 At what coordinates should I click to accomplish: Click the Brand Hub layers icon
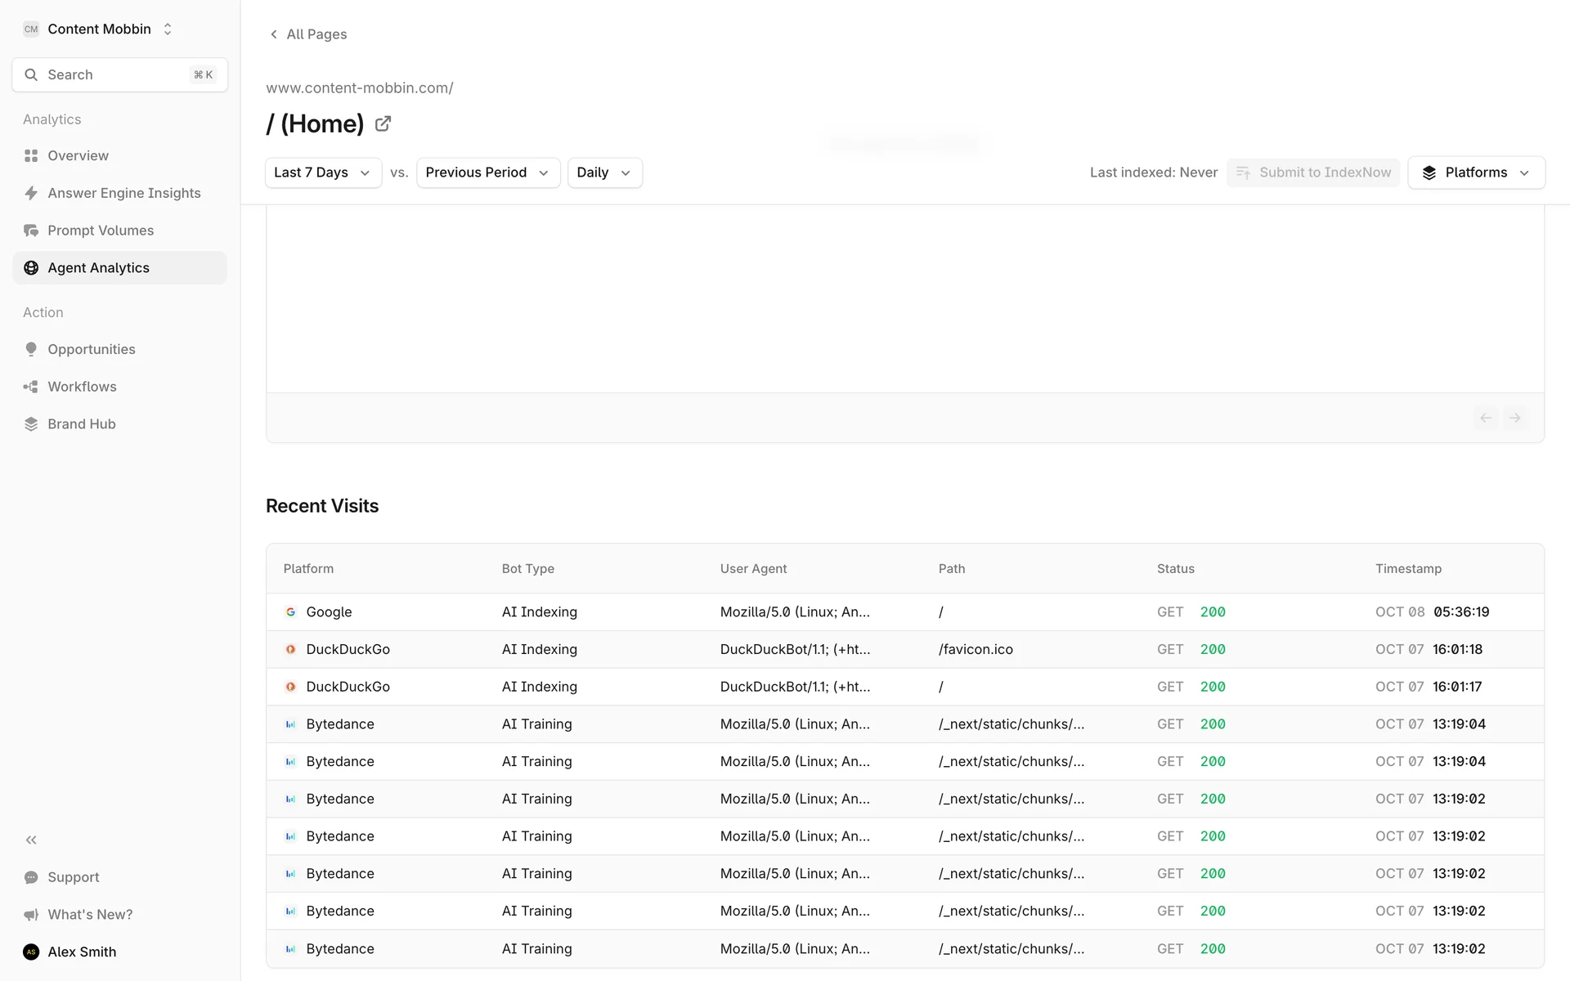click(31, 424)
